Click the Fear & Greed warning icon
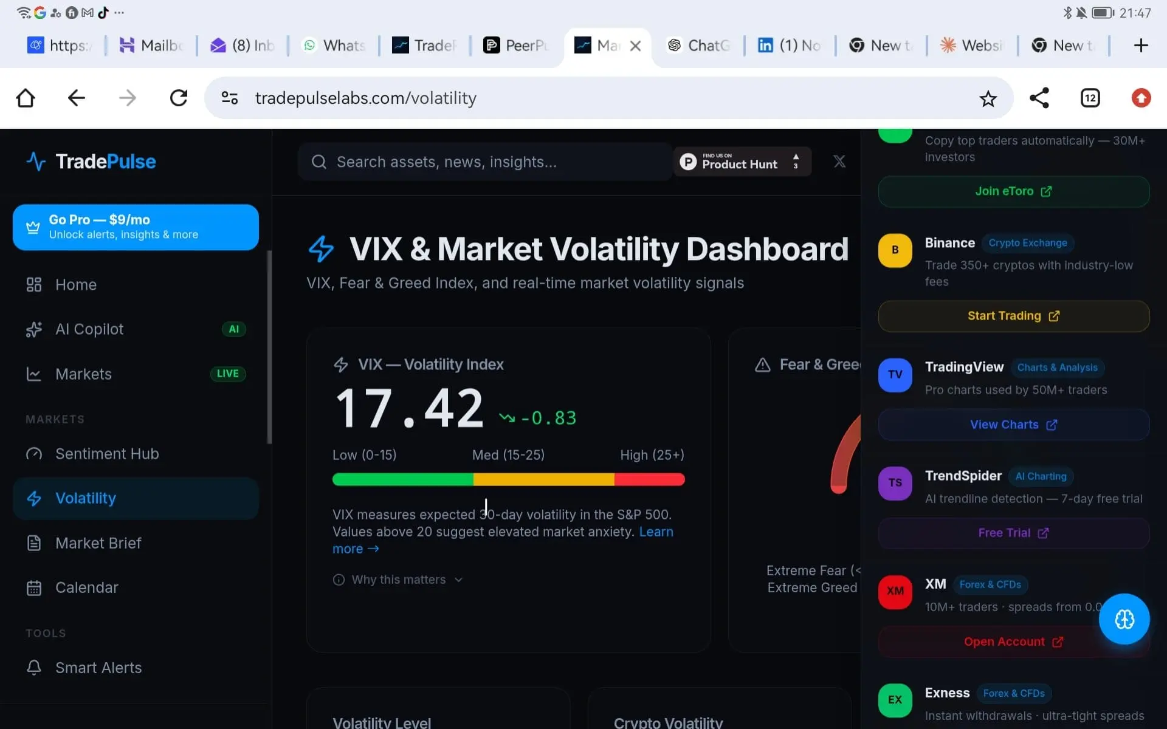This screenshot has width=1167, height=729. (763, 365)
